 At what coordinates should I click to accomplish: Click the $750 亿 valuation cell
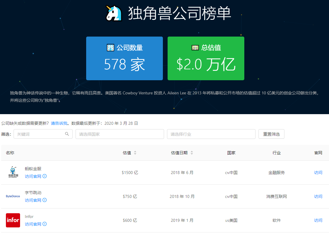[130, 196]
